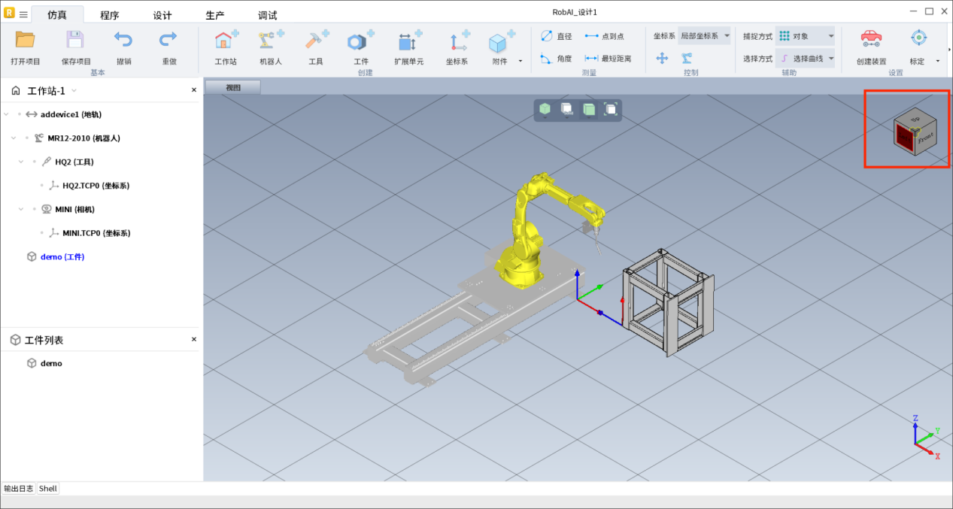Undo with the 撤销 arrow
The width and height of the screenshot is (953, 509).
coord(123,41)
